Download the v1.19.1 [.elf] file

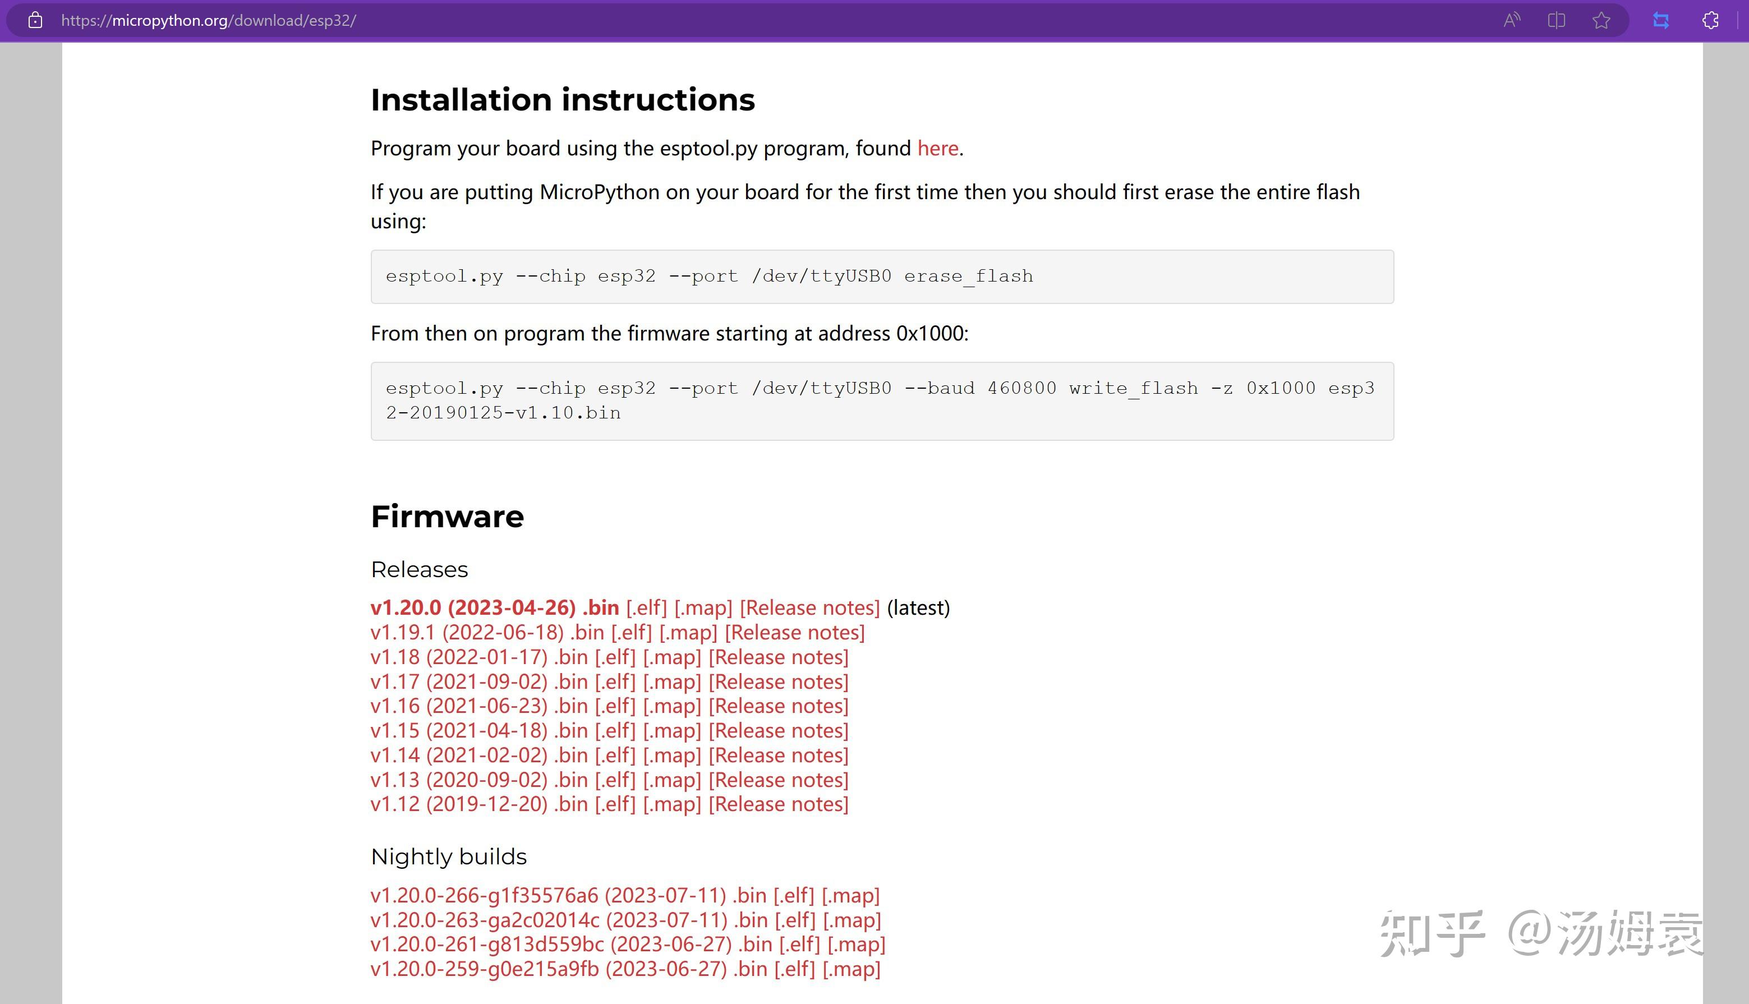click(x=632, y=632)
